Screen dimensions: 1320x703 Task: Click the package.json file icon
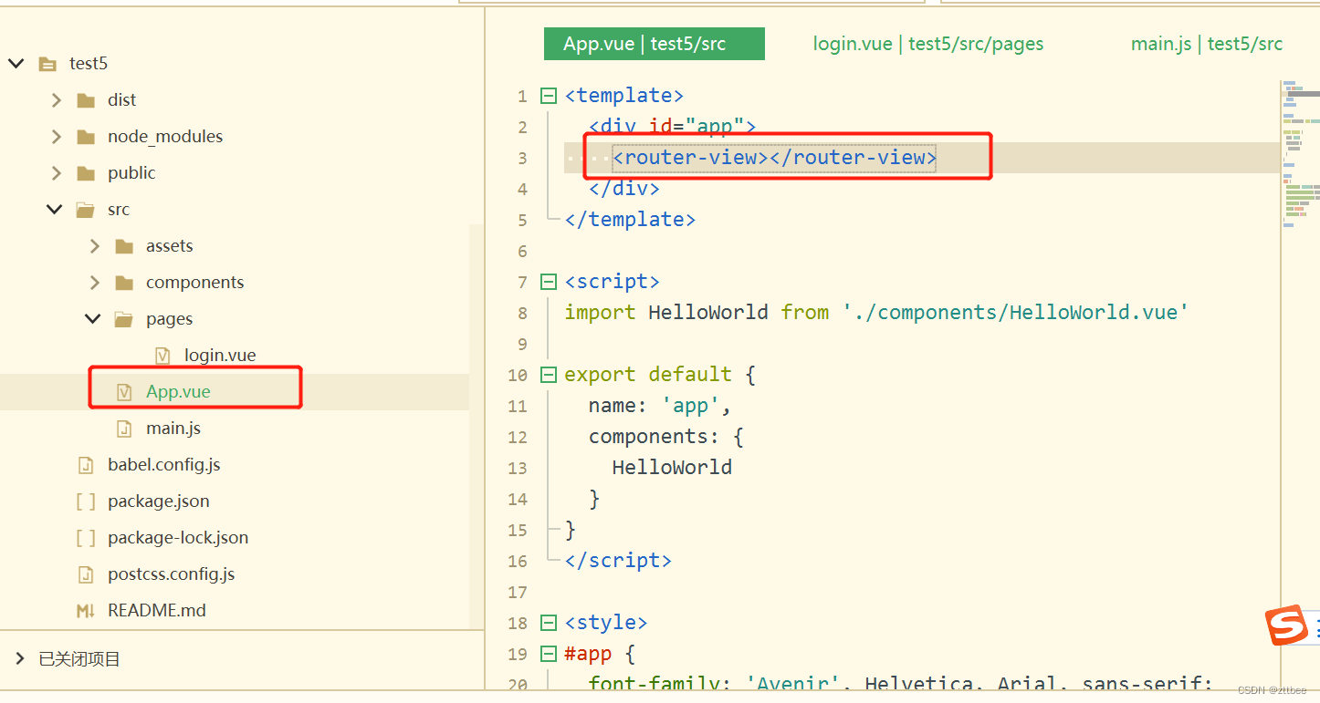point(86,501)
